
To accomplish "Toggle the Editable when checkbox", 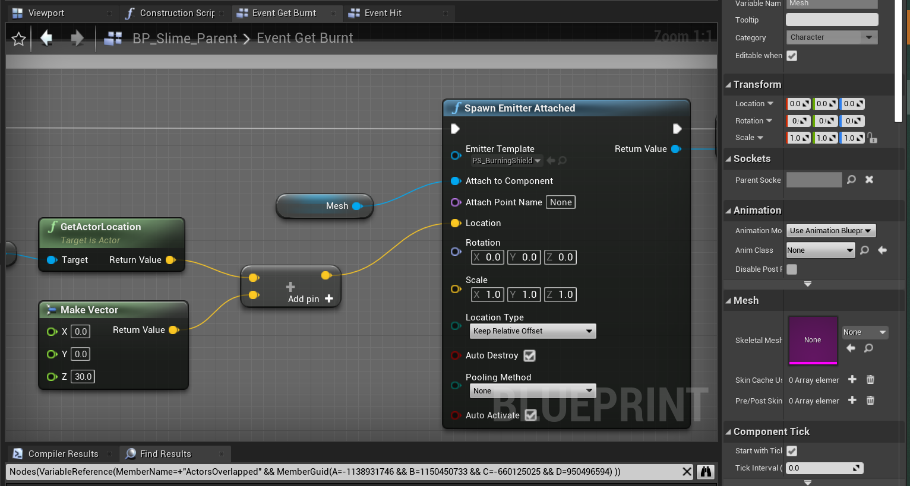I will click(x=792, y=56).
